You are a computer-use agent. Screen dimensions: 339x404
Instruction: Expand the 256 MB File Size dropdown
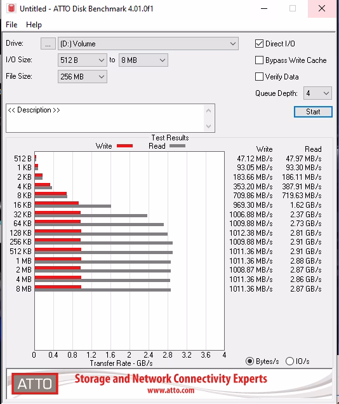(83, 76)
